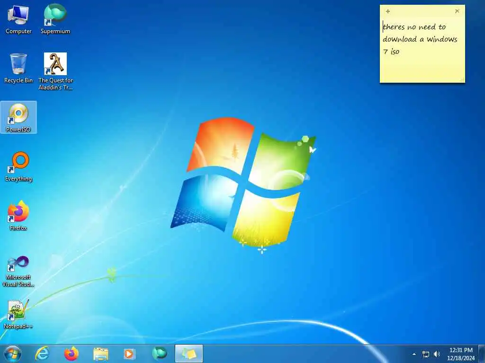This screenshot has height=363, width=485.
Task: Show hidden tray icons arrow
Action: 414,354
